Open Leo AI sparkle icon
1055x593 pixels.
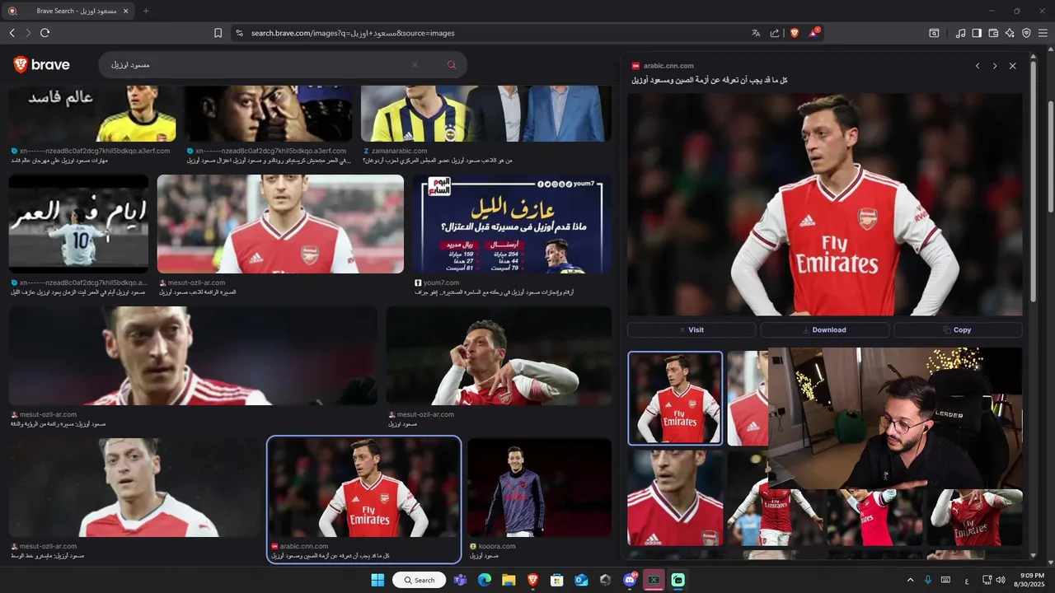(1010, 33)
